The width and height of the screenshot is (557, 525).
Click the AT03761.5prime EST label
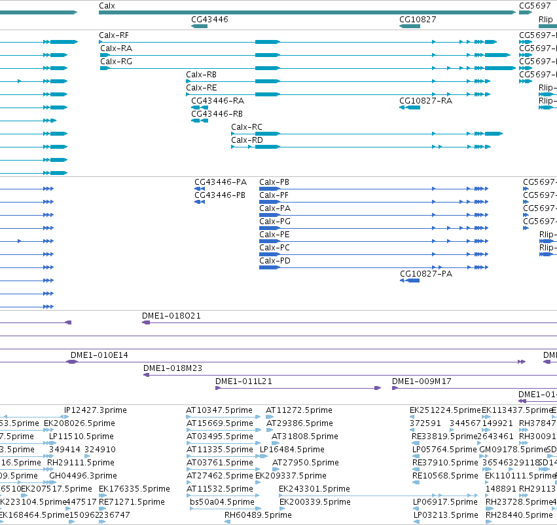coord(220,463)
